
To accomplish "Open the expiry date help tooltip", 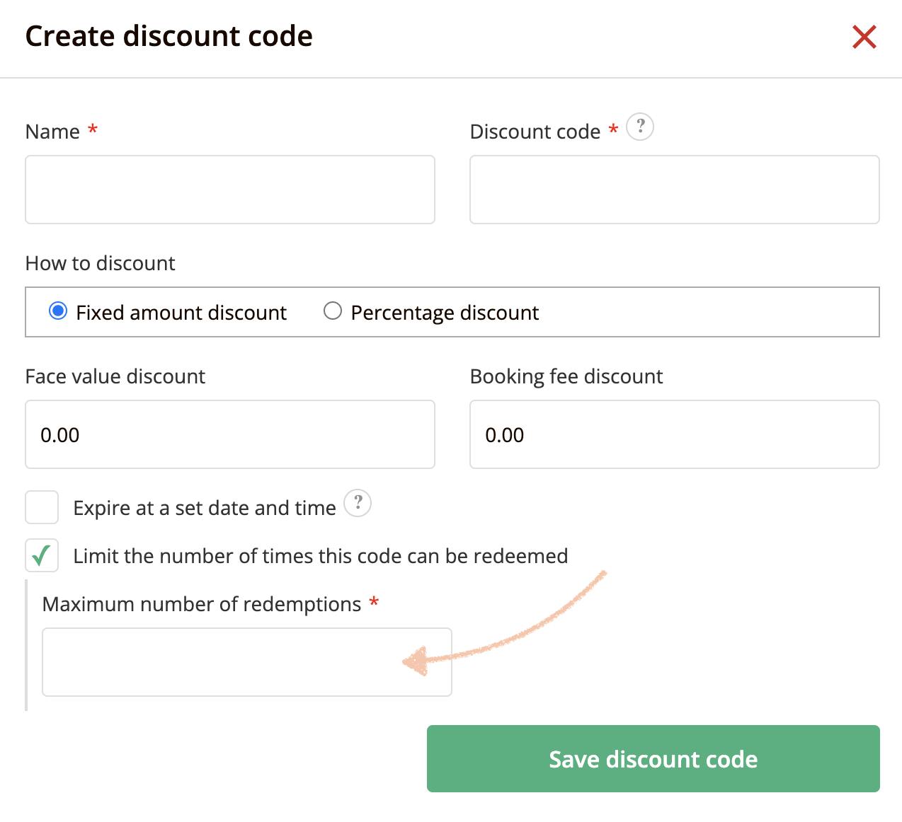I will click(358, 504).
